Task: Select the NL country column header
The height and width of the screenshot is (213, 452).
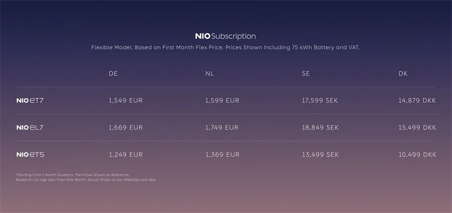Action: pyautogui.click(x=209, y=73)
